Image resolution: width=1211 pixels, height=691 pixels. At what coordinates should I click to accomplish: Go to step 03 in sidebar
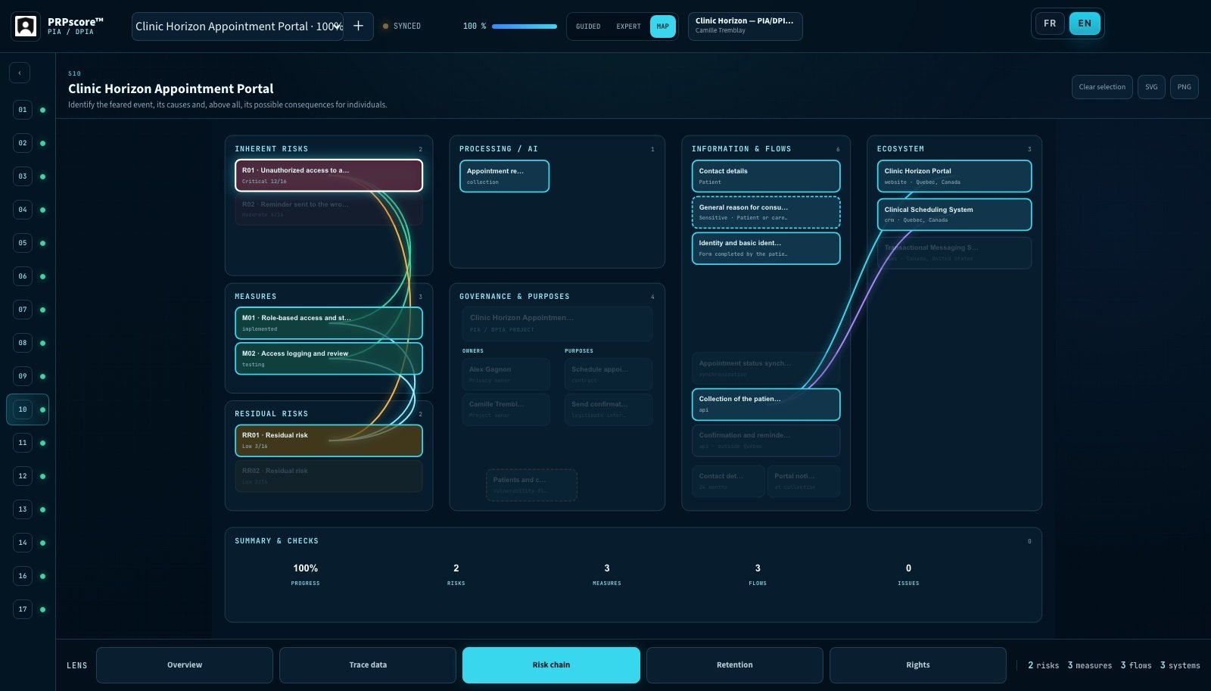click(23, 176)
